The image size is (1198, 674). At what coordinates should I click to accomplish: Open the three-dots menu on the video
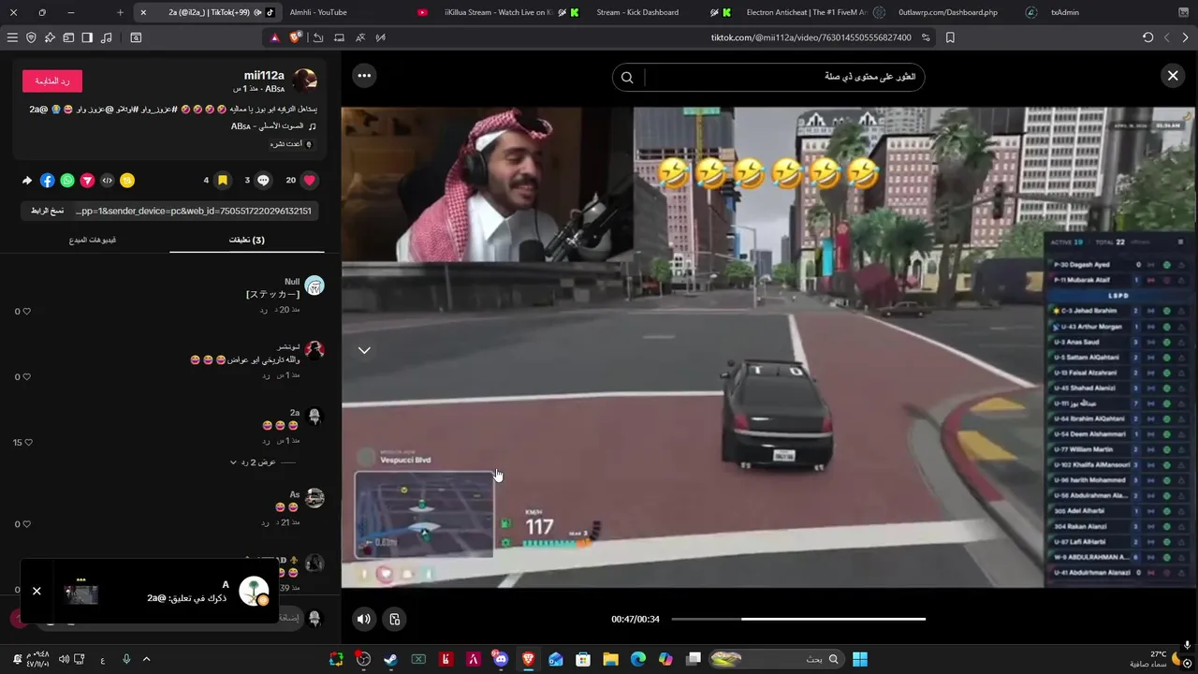point(364,76)
